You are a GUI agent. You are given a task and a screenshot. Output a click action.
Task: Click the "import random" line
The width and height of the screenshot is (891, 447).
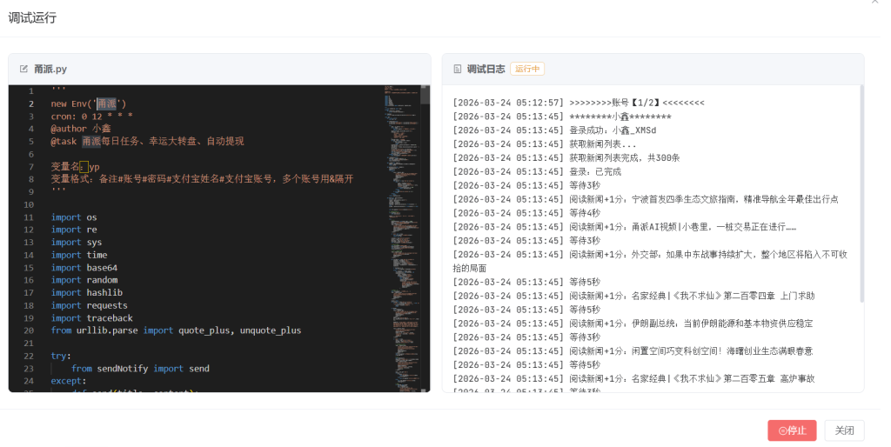(x=84, y=280)
